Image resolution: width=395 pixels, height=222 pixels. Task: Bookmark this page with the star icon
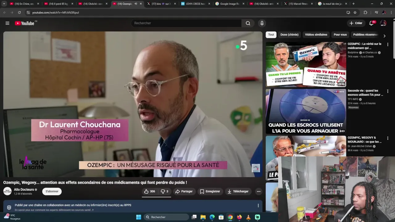click(x=355, y=12)
